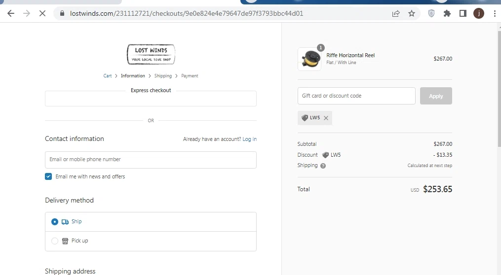Click the $267.00 price beside the product
The image size is (501, 275).
point(443,59)
